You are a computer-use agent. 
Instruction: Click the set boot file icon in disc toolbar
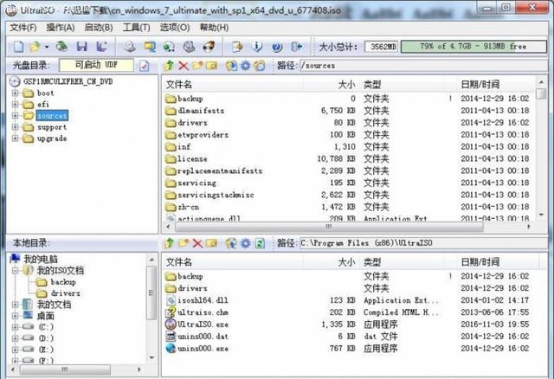[260, 66]
